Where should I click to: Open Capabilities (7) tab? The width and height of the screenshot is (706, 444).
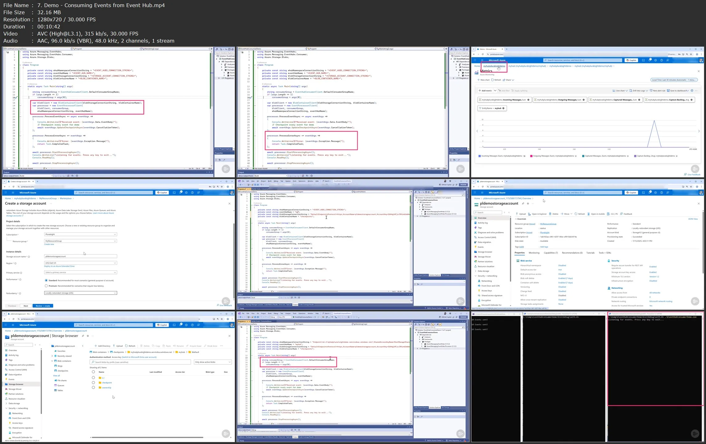click(550, 253)
